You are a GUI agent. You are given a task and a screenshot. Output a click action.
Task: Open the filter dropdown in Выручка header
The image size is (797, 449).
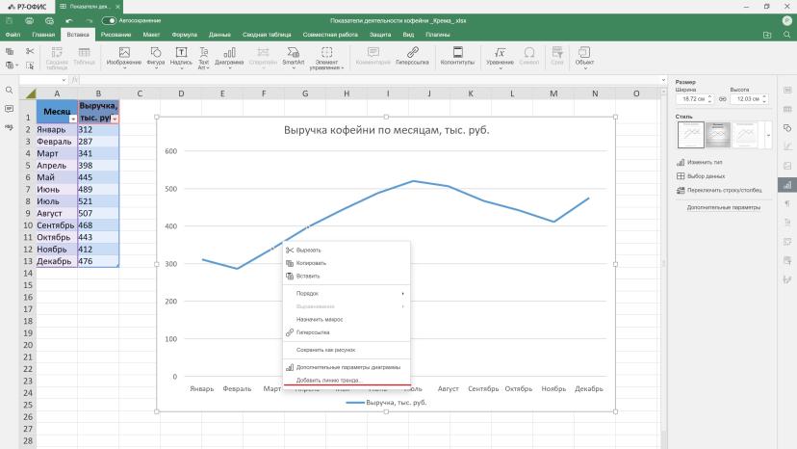tap(115, 119)
